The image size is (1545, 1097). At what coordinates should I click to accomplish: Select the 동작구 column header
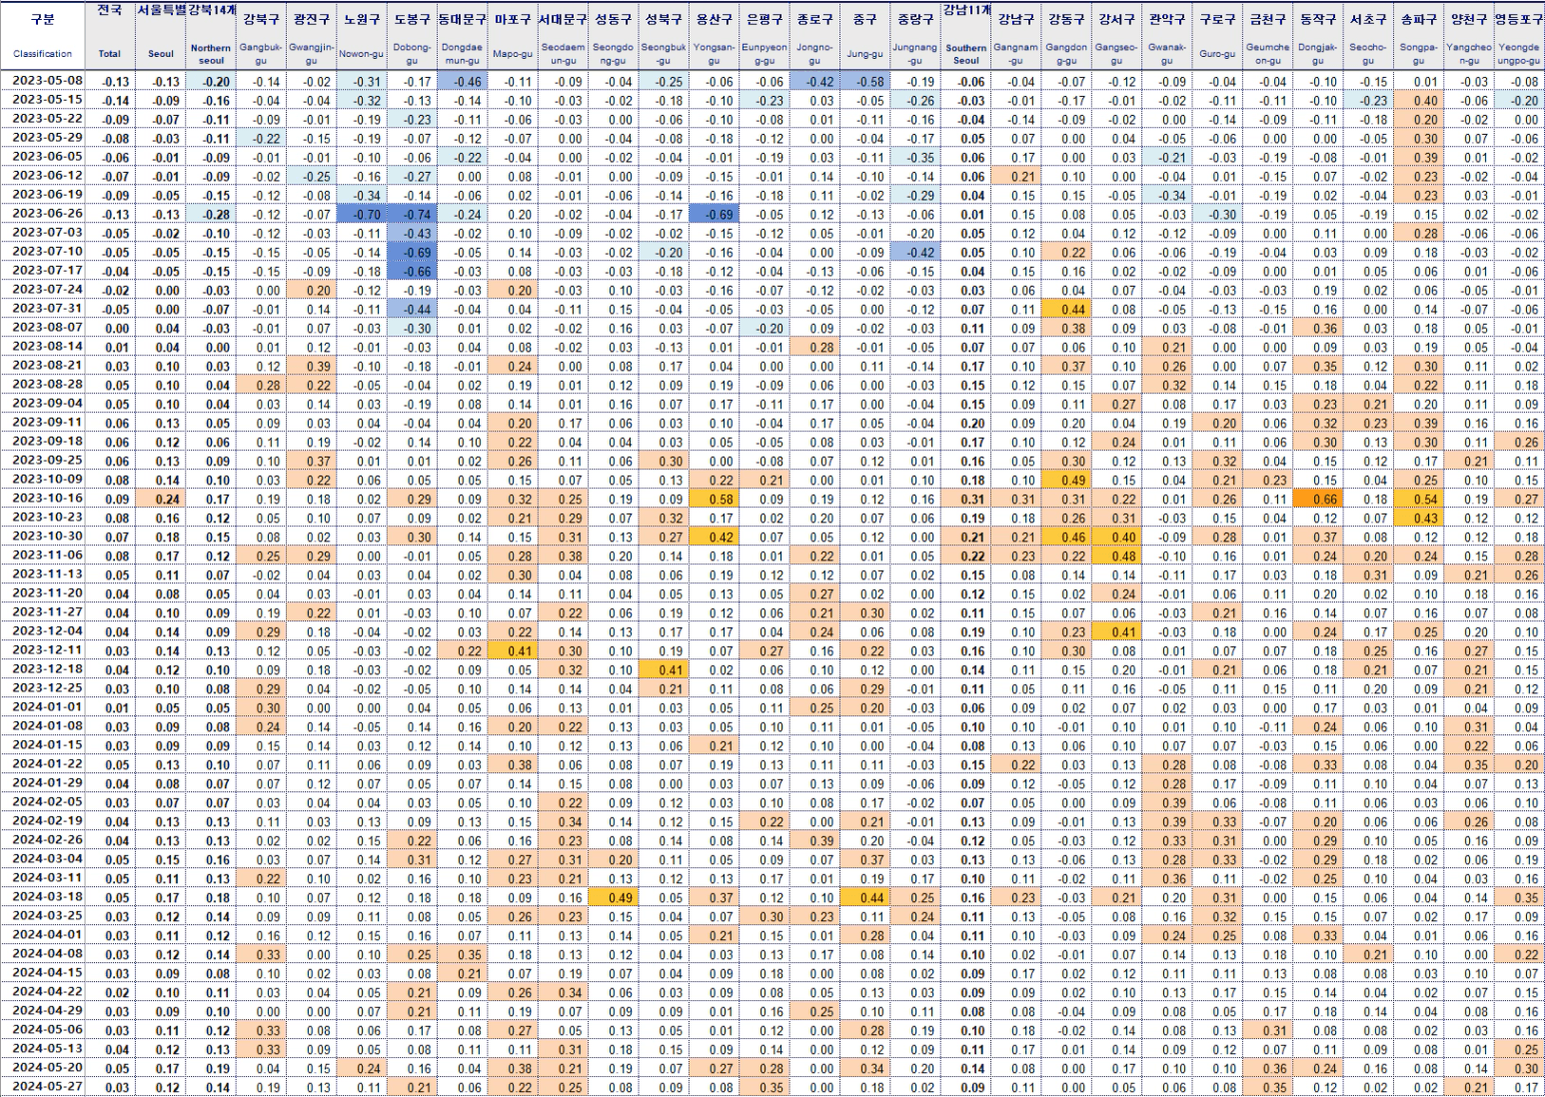point(1317,19)
